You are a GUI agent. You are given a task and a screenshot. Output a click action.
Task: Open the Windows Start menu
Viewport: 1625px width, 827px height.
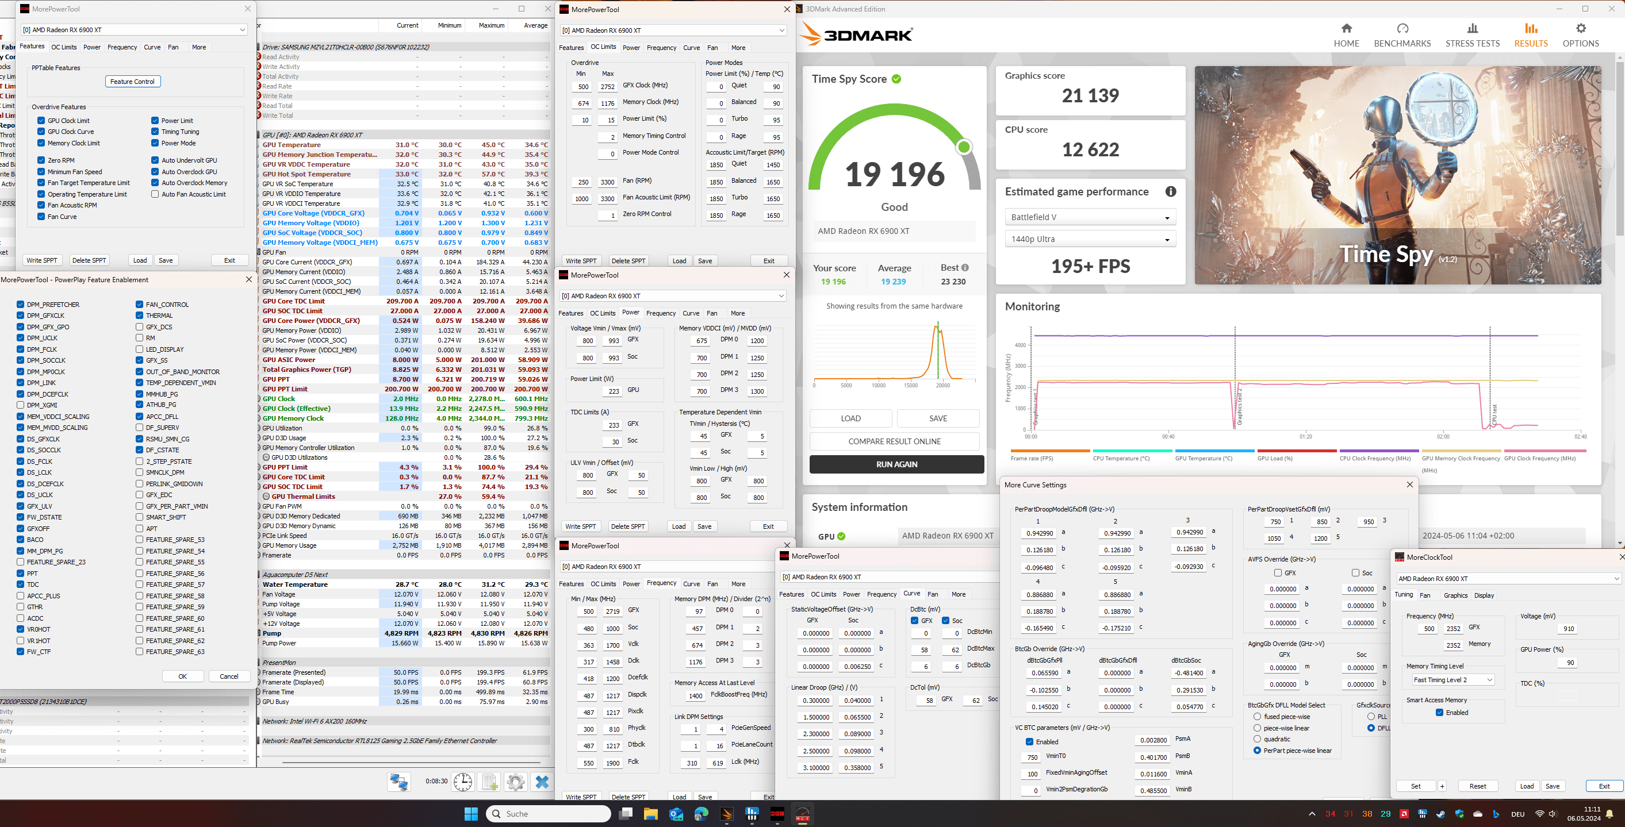(x=470, y=814)
